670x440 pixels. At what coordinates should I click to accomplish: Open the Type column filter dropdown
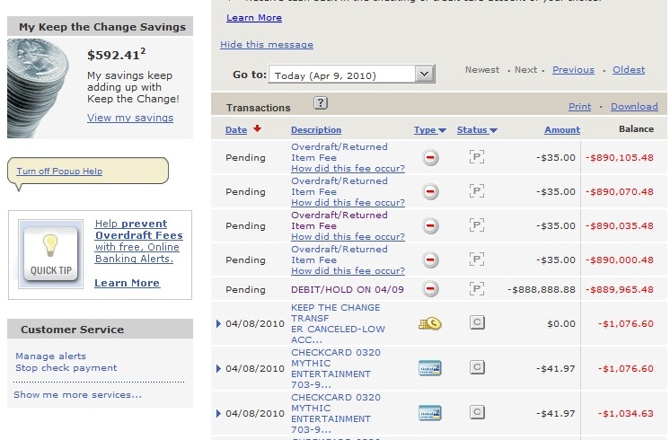point(430,130)
